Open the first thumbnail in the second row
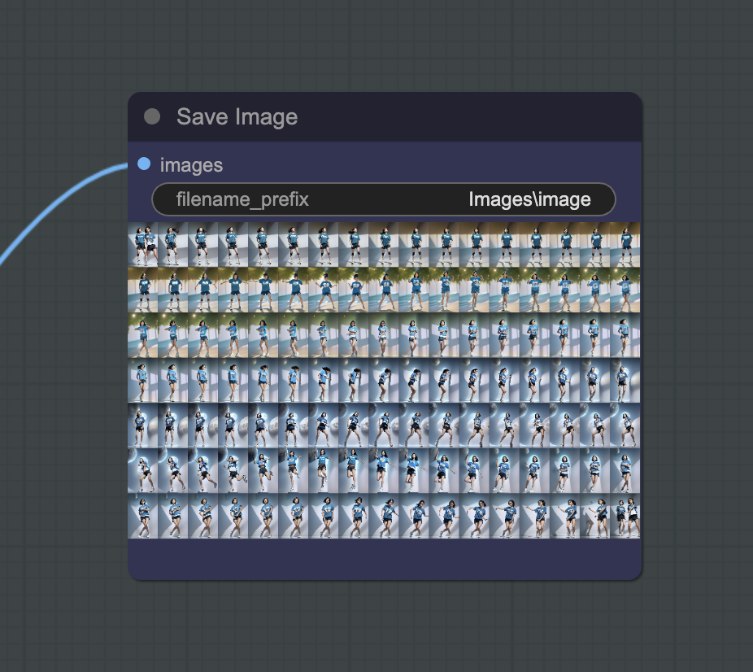The width and height of the screenshot is (753, 672). (142, 290)
